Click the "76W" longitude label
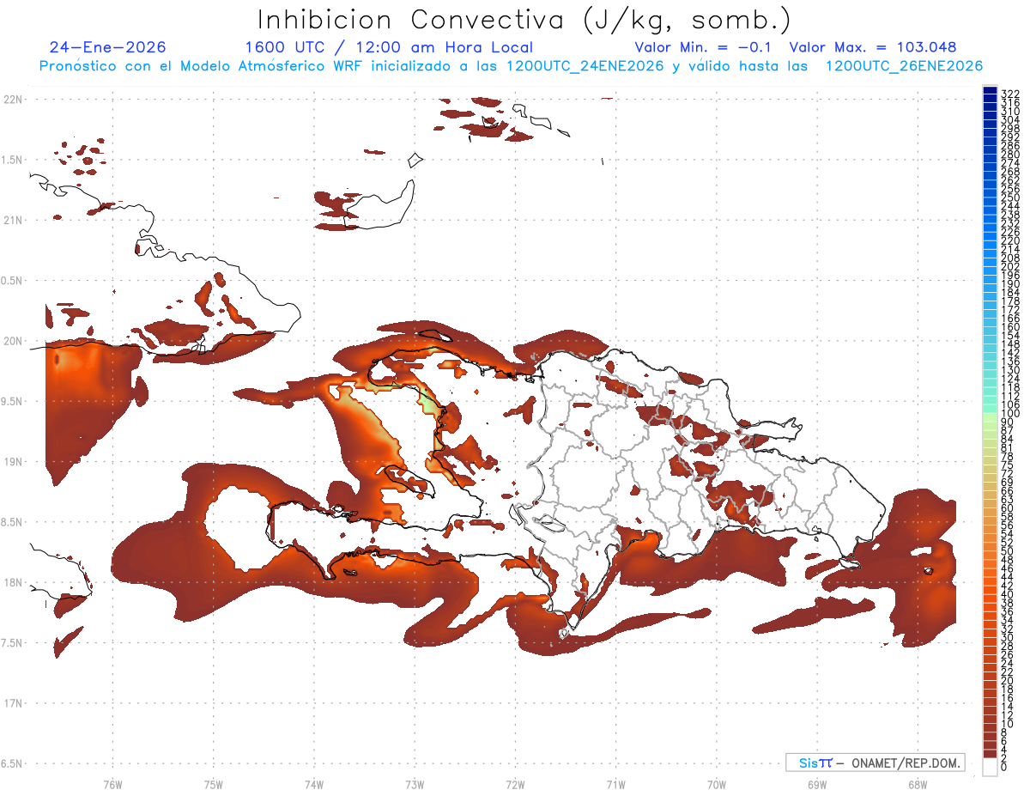This screenshot has width=1030, height=796. [x=112, y=784]
